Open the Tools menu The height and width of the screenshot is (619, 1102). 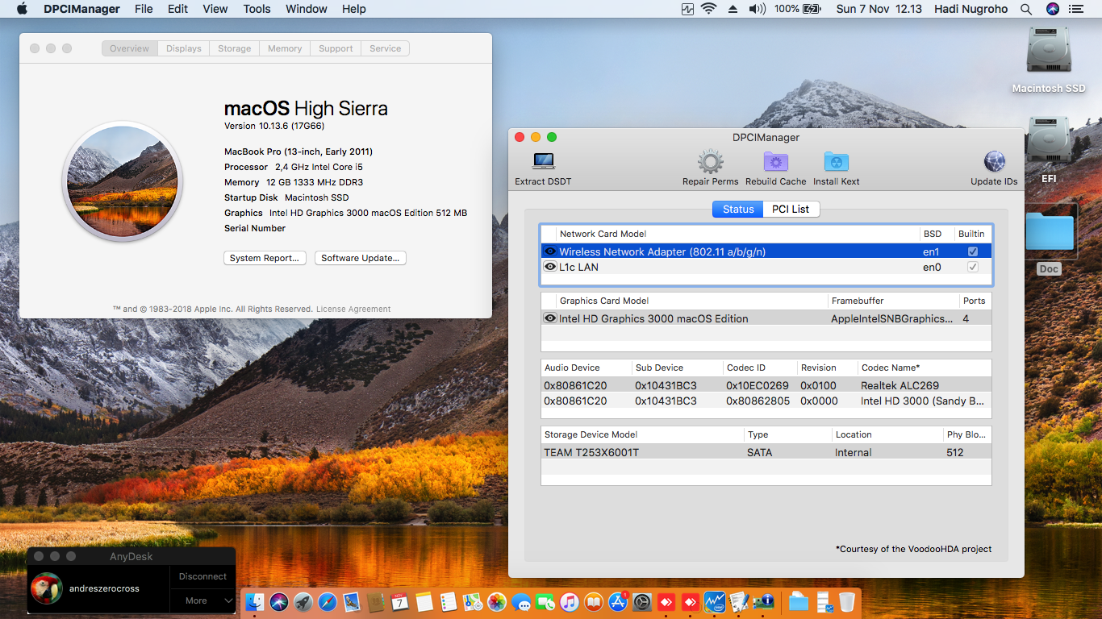[x=257, y=9]
